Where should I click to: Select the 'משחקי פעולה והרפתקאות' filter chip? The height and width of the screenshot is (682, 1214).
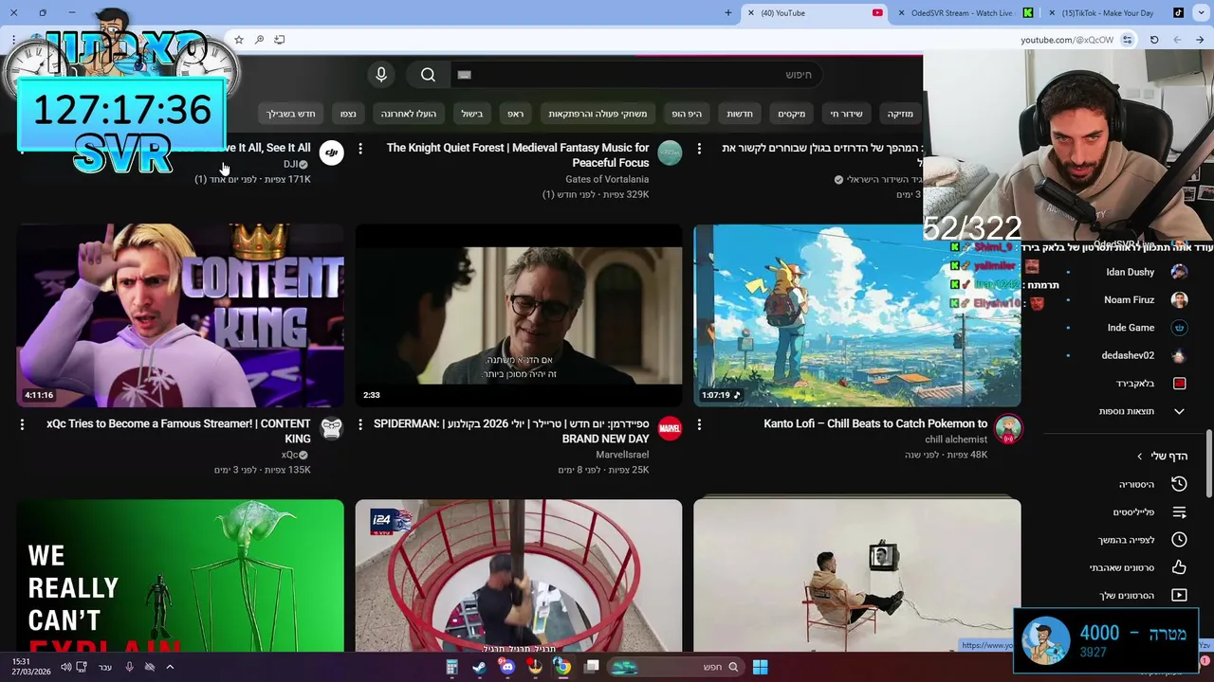coord(598,114)
